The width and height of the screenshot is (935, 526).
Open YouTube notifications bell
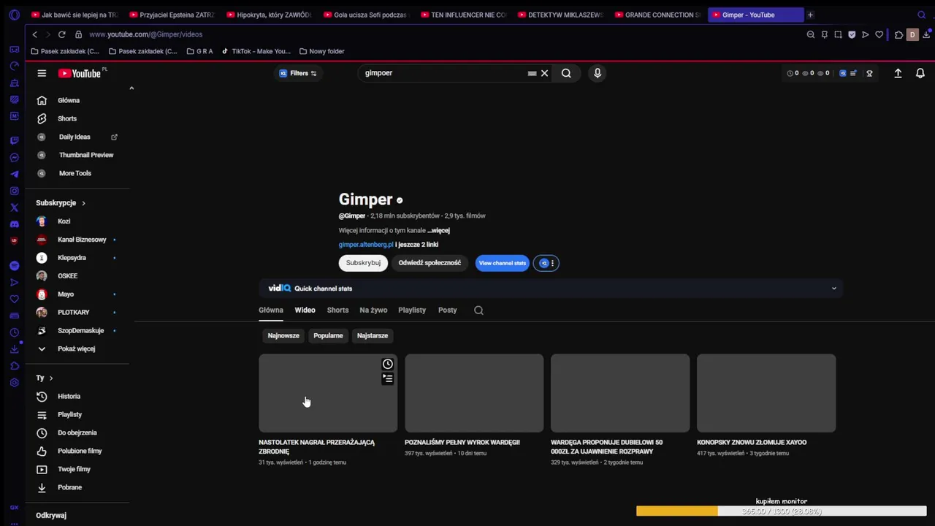[920, 73]
